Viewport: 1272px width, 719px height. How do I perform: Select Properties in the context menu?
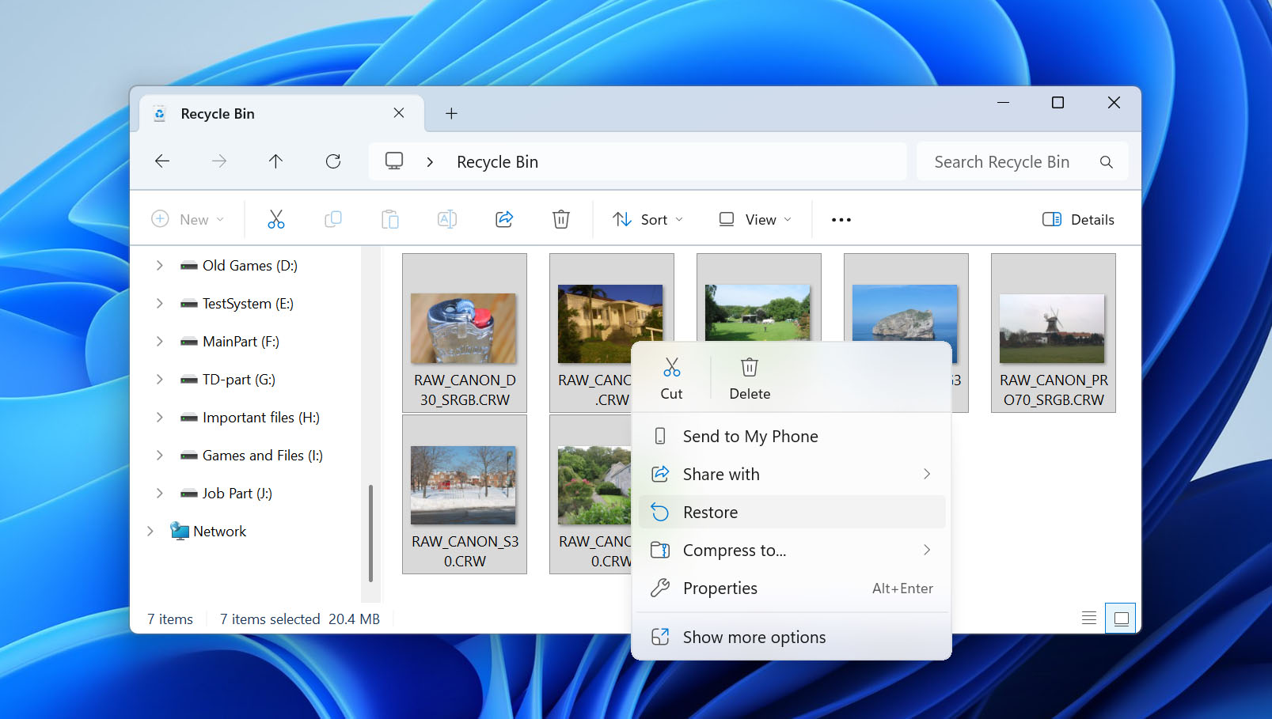(792, 588)
